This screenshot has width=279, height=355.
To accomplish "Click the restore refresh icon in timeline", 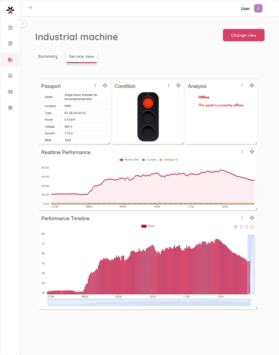I will [252, 227].
